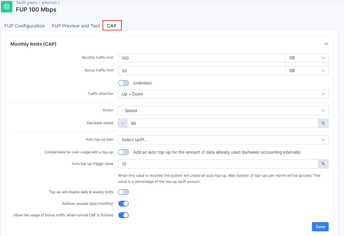Image resolution: width=344 pixels, height=236 pixels.
Task: Click the Auto top-up trigger value field
Action: click(x=218, y=164)
